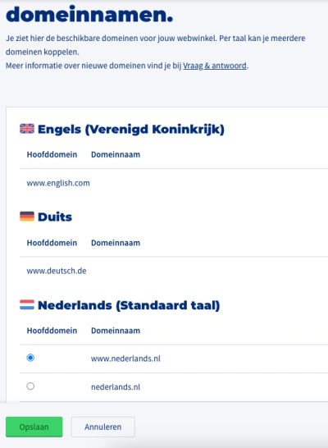Viewport: 328px width, 448px height.
Task: Save changes with the Opslaan button
Action: click(34, 427)
